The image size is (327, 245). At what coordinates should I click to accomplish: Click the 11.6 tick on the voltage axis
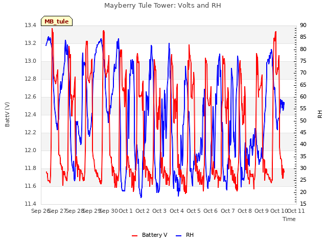[30, 186]
